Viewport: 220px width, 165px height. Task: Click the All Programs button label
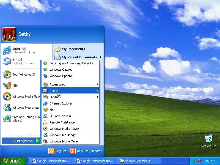click(x=22, y=141)
